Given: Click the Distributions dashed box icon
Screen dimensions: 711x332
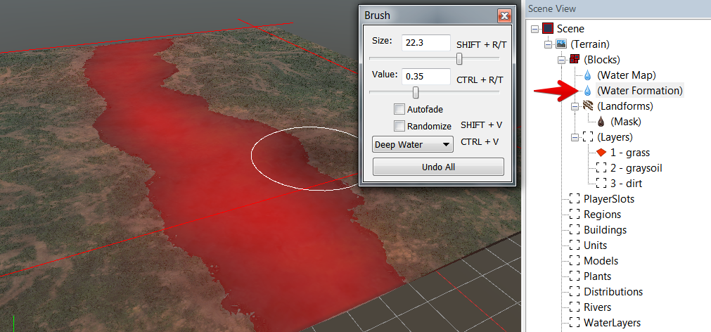Looking at the screenshot, I should 575,292.
